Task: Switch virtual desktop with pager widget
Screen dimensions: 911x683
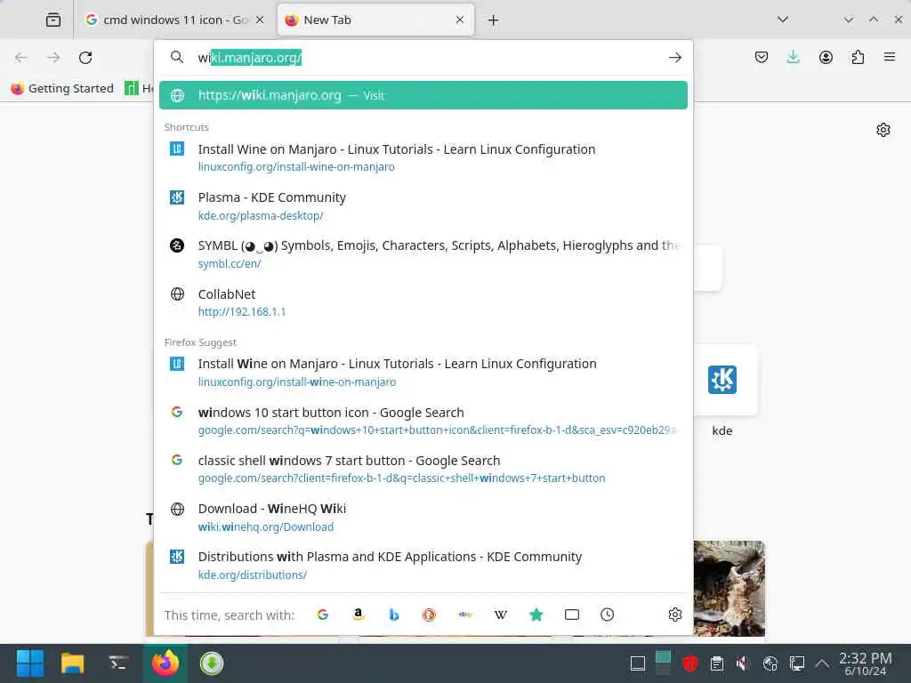Action: [663, 663]
